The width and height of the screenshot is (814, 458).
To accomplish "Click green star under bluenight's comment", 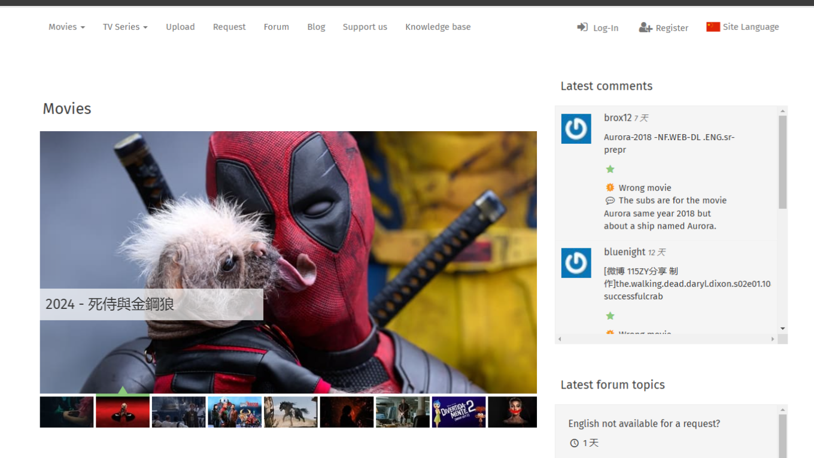I will pos(610,316).
